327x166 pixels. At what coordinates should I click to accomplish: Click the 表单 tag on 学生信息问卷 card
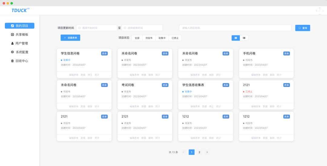click(x=104, y=54)
